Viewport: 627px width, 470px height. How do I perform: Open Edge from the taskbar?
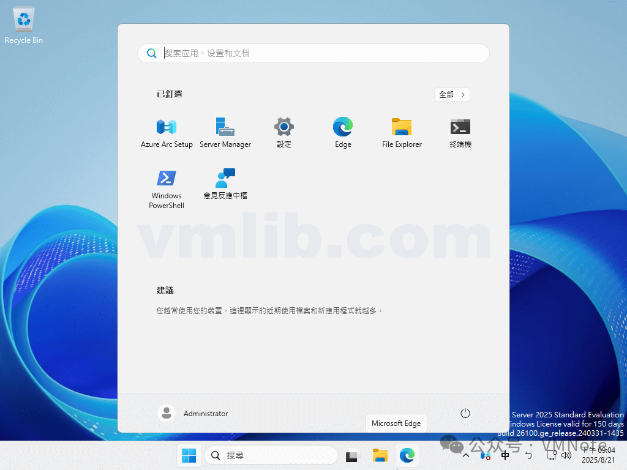(x=407, y=455)
